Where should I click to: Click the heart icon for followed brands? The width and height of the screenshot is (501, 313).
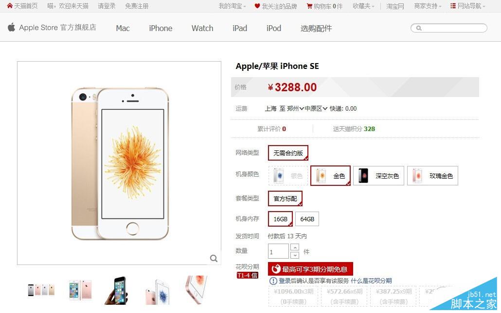coord(257,6)
